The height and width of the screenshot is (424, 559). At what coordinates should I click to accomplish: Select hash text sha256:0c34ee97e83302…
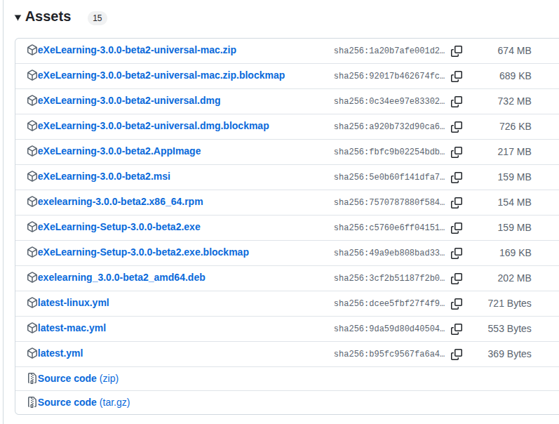[x=389, y=101]
